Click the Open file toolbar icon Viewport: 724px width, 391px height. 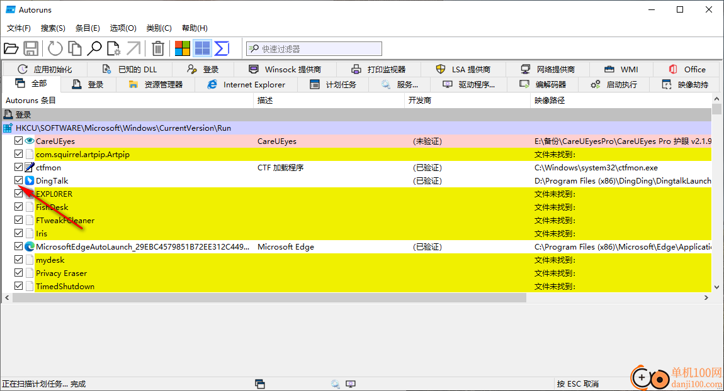11,48
